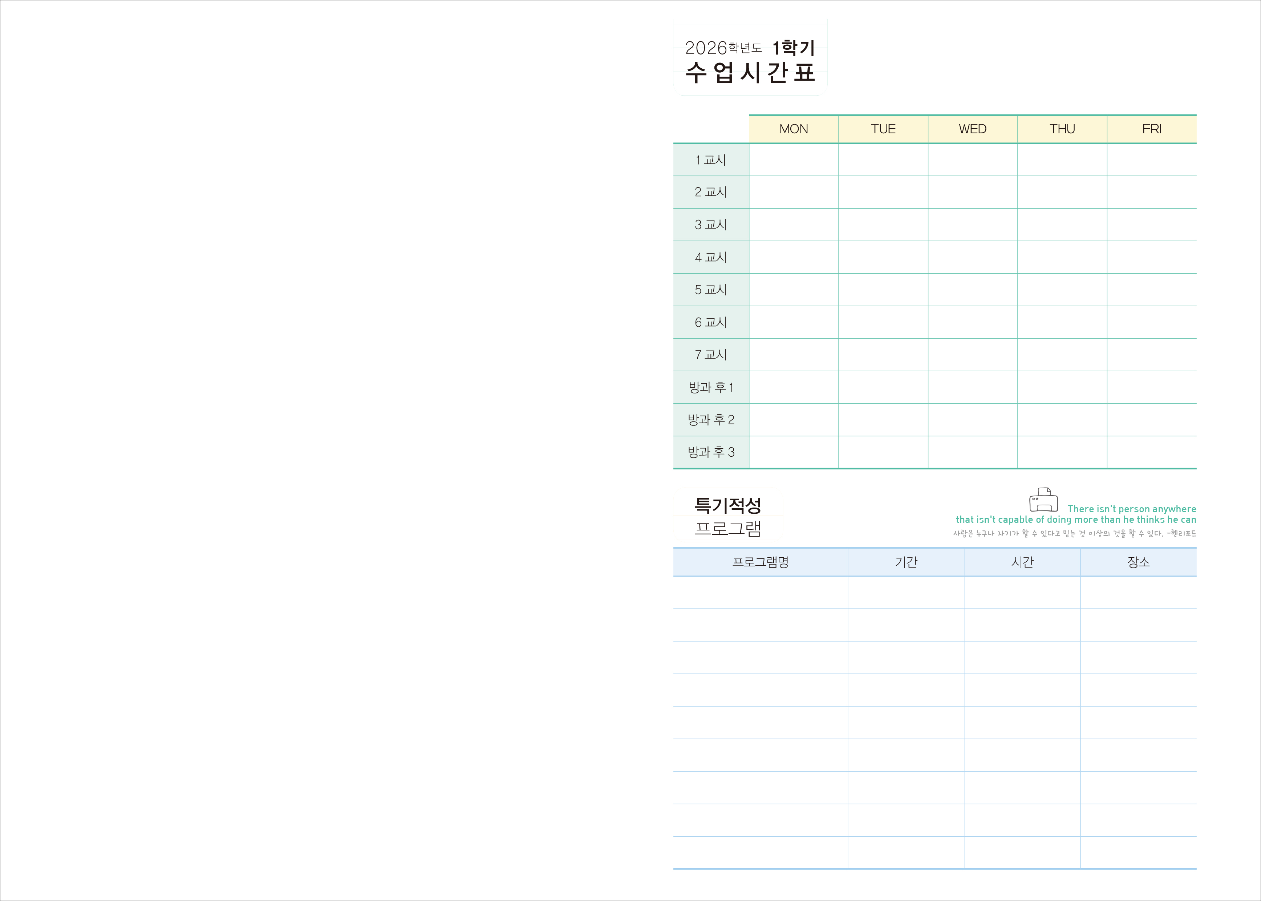Select the 기간 column header

905,562
